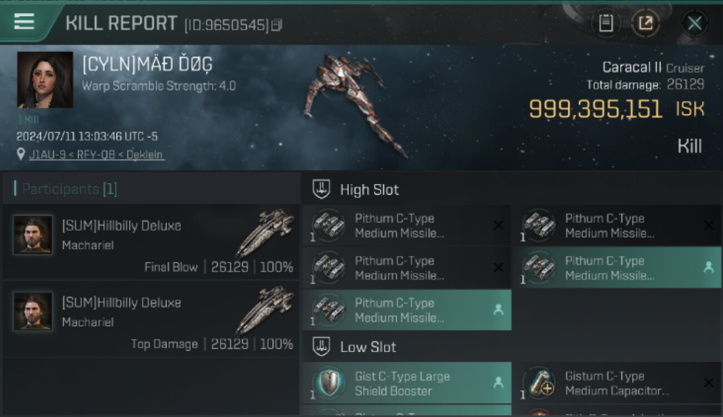Click the Gistum C-Type Medium Capacitor icon
Image resolution: width=723 pixels, height=417 pixels.
click(539, 383)
